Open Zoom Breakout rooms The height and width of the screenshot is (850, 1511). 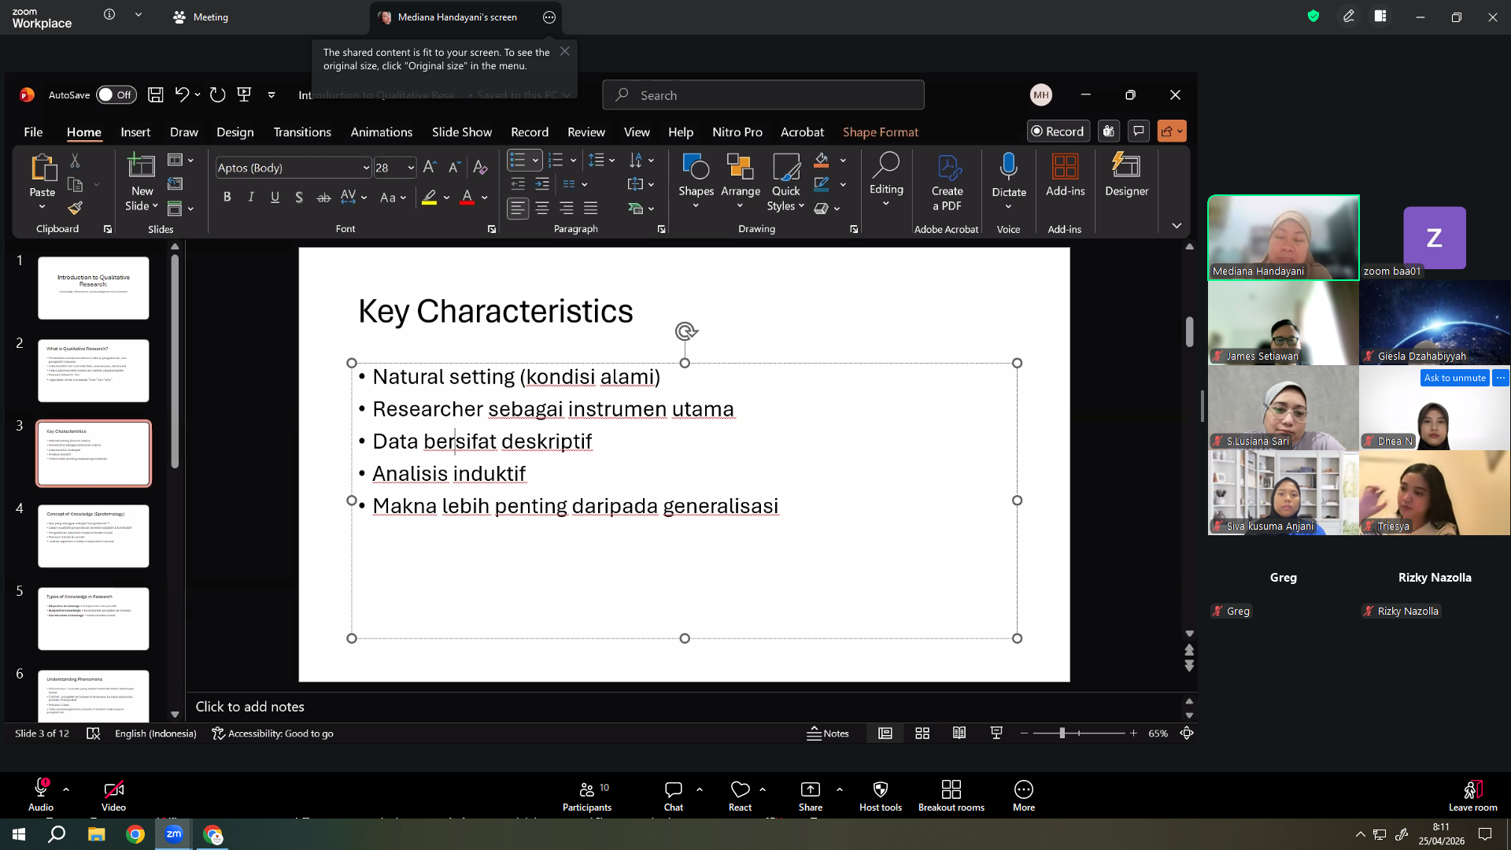(951, 796)
